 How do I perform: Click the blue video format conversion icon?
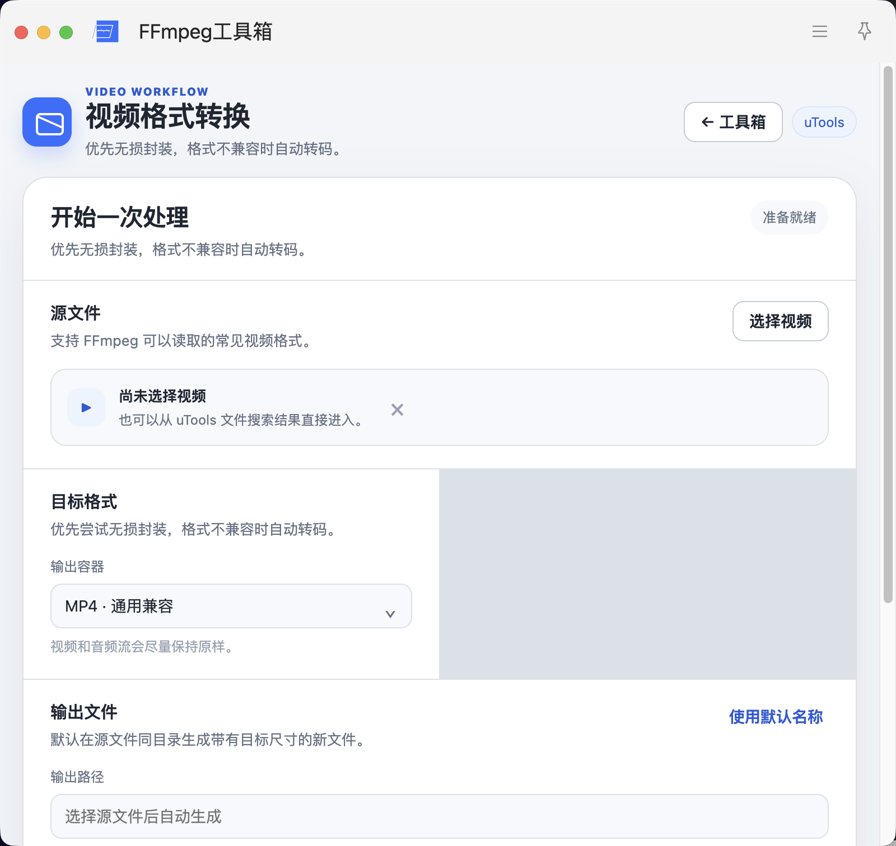click(47, 122)
